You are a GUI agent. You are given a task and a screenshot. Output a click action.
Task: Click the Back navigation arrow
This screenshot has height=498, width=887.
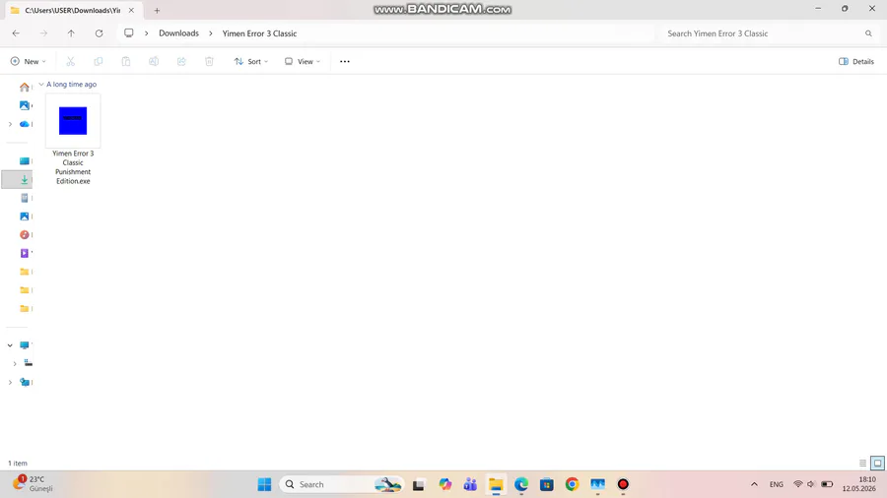point(16,33)
